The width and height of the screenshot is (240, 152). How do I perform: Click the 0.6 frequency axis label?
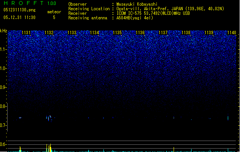tap(3, 144)
